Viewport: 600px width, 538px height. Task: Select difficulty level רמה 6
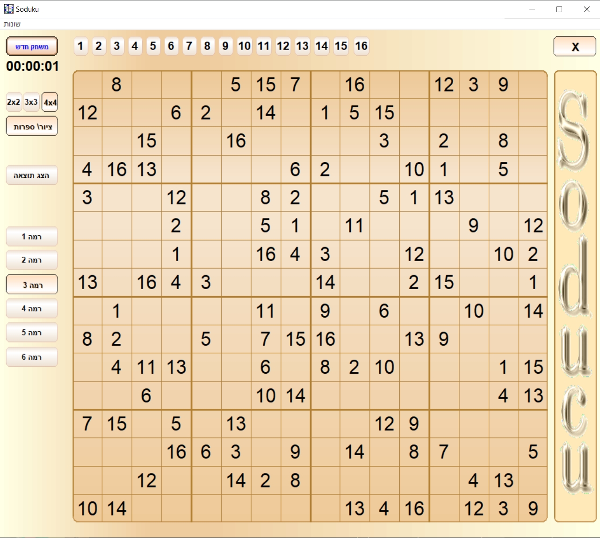click(32, 357)
